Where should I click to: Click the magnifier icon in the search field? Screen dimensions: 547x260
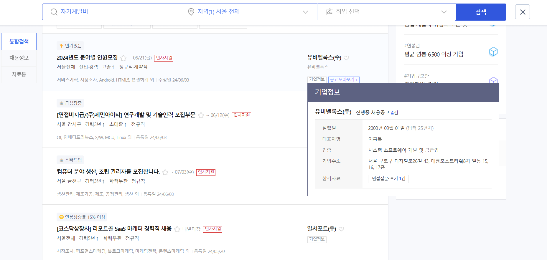pyautogui.click(x=54, y=12)
